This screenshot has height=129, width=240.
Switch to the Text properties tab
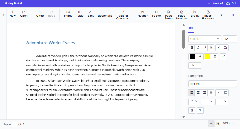click(191, 28)
